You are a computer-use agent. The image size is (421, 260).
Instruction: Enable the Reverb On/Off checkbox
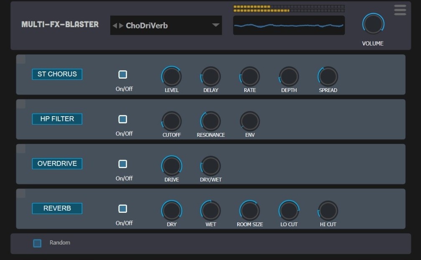pyautogui.click(x=123, y=209)
